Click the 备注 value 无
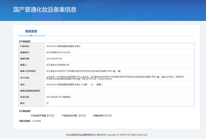The image size is (206, 139). pos(47,103)
